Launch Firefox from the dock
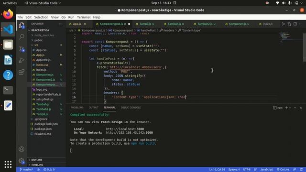The image size is (306, 172). click(x=8, y=14)
